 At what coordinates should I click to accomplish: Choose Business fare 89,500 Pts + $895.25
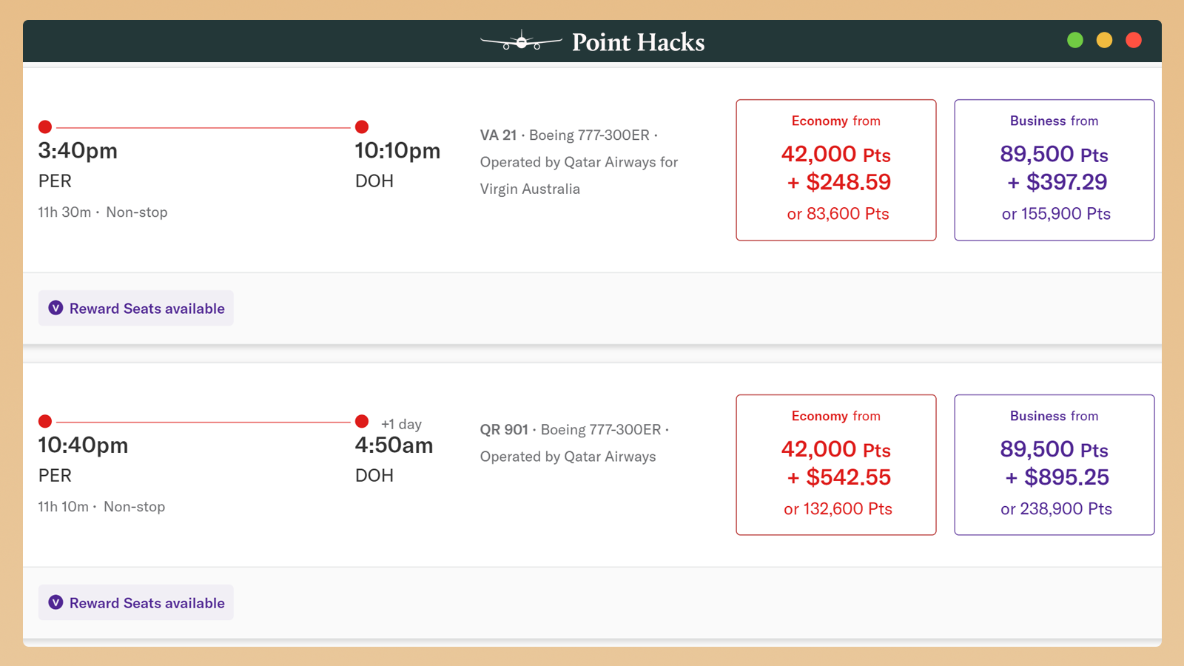pos(1054,465)
